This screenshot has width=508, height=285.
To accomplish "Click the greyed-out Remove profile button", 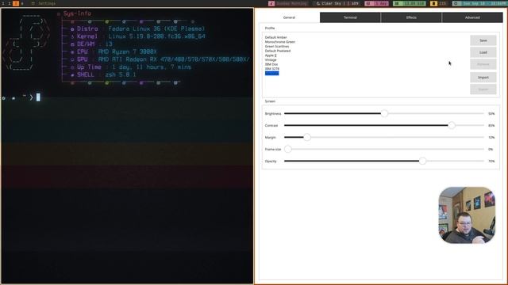I will [483, 64].
